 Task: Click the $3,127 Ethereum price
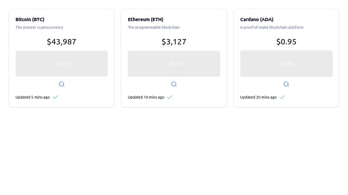pos(174,42)
